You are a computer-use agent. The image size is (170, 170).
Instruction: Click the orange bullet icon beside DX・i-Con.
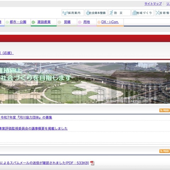(99, 22)
